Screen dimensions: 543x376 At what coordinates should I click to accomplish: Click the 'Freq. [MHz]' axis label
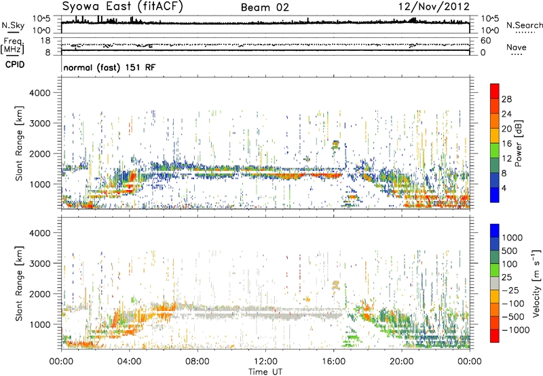click(13, 45)
